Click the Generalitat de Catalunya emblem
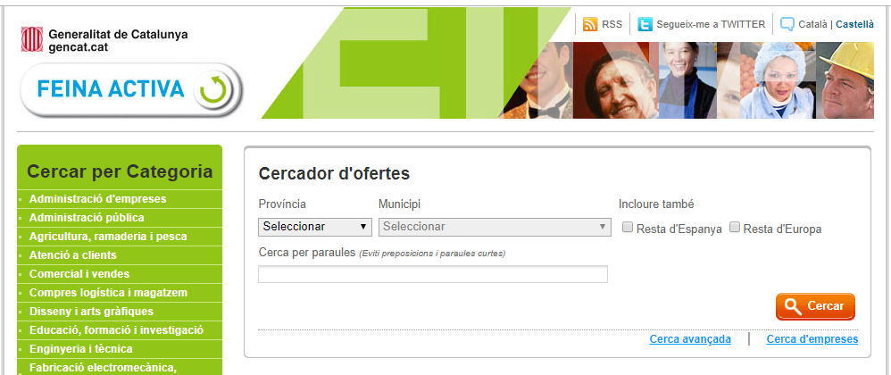This screenshot has height=375, width=891. point(32,40)
